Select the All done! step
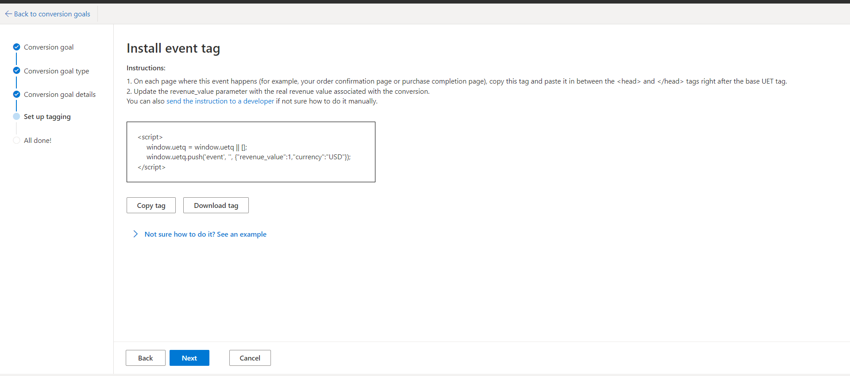850x376 pixels. [x=38, y=140]
